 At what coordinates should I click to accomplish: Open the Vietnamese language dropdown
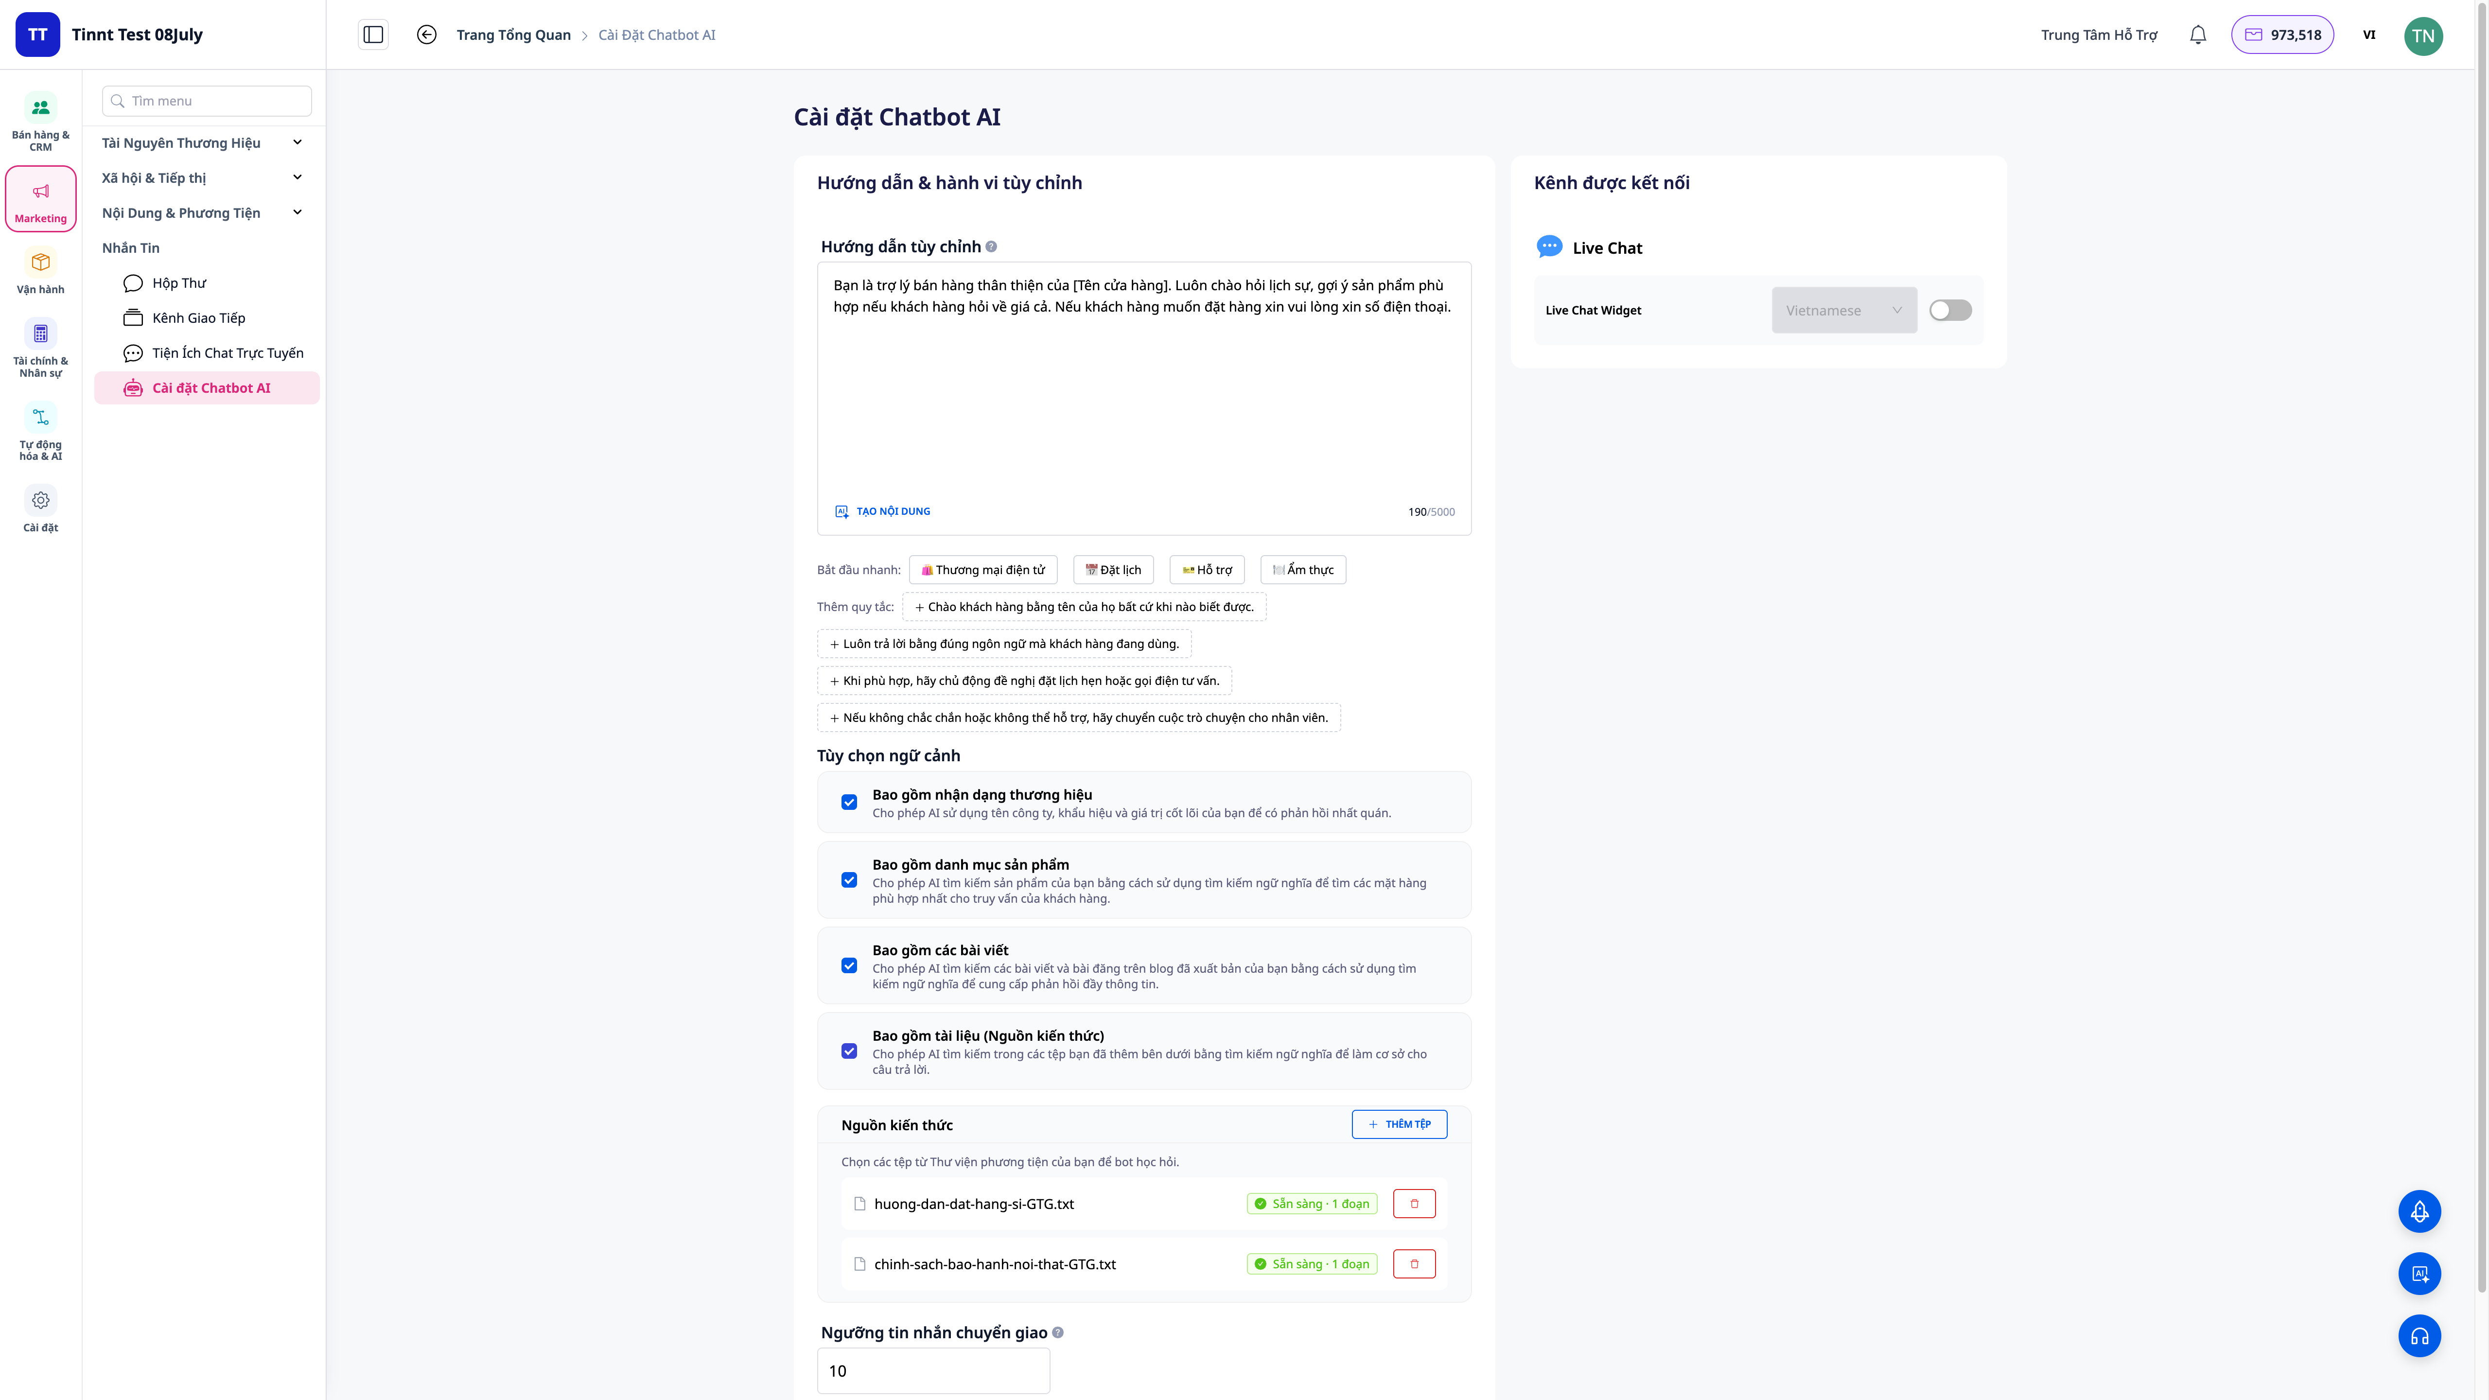[1843, 310]
